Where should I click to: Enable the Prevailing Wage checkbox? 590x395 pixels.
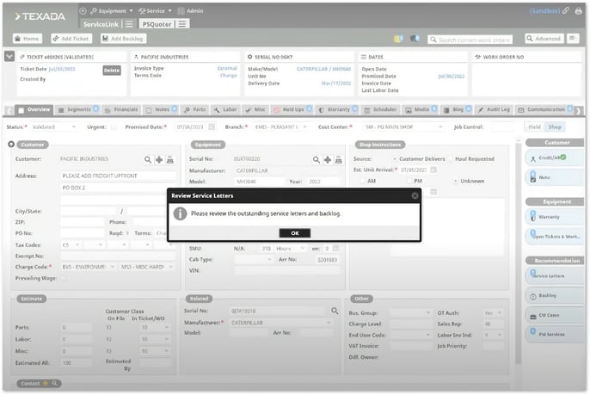[x=64, y=278]
